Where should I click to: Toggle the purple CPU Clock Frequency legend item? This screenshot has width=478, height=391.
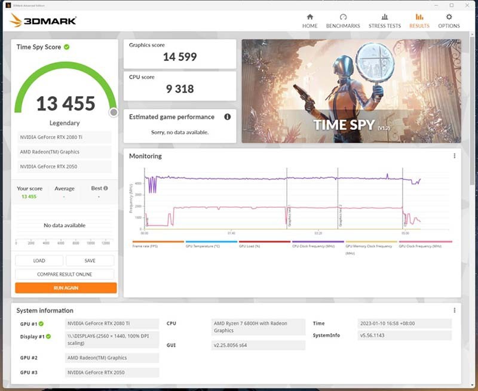tap(318, 244)
